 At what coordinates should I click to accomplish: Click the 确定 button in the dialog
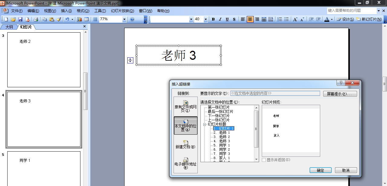320,170
